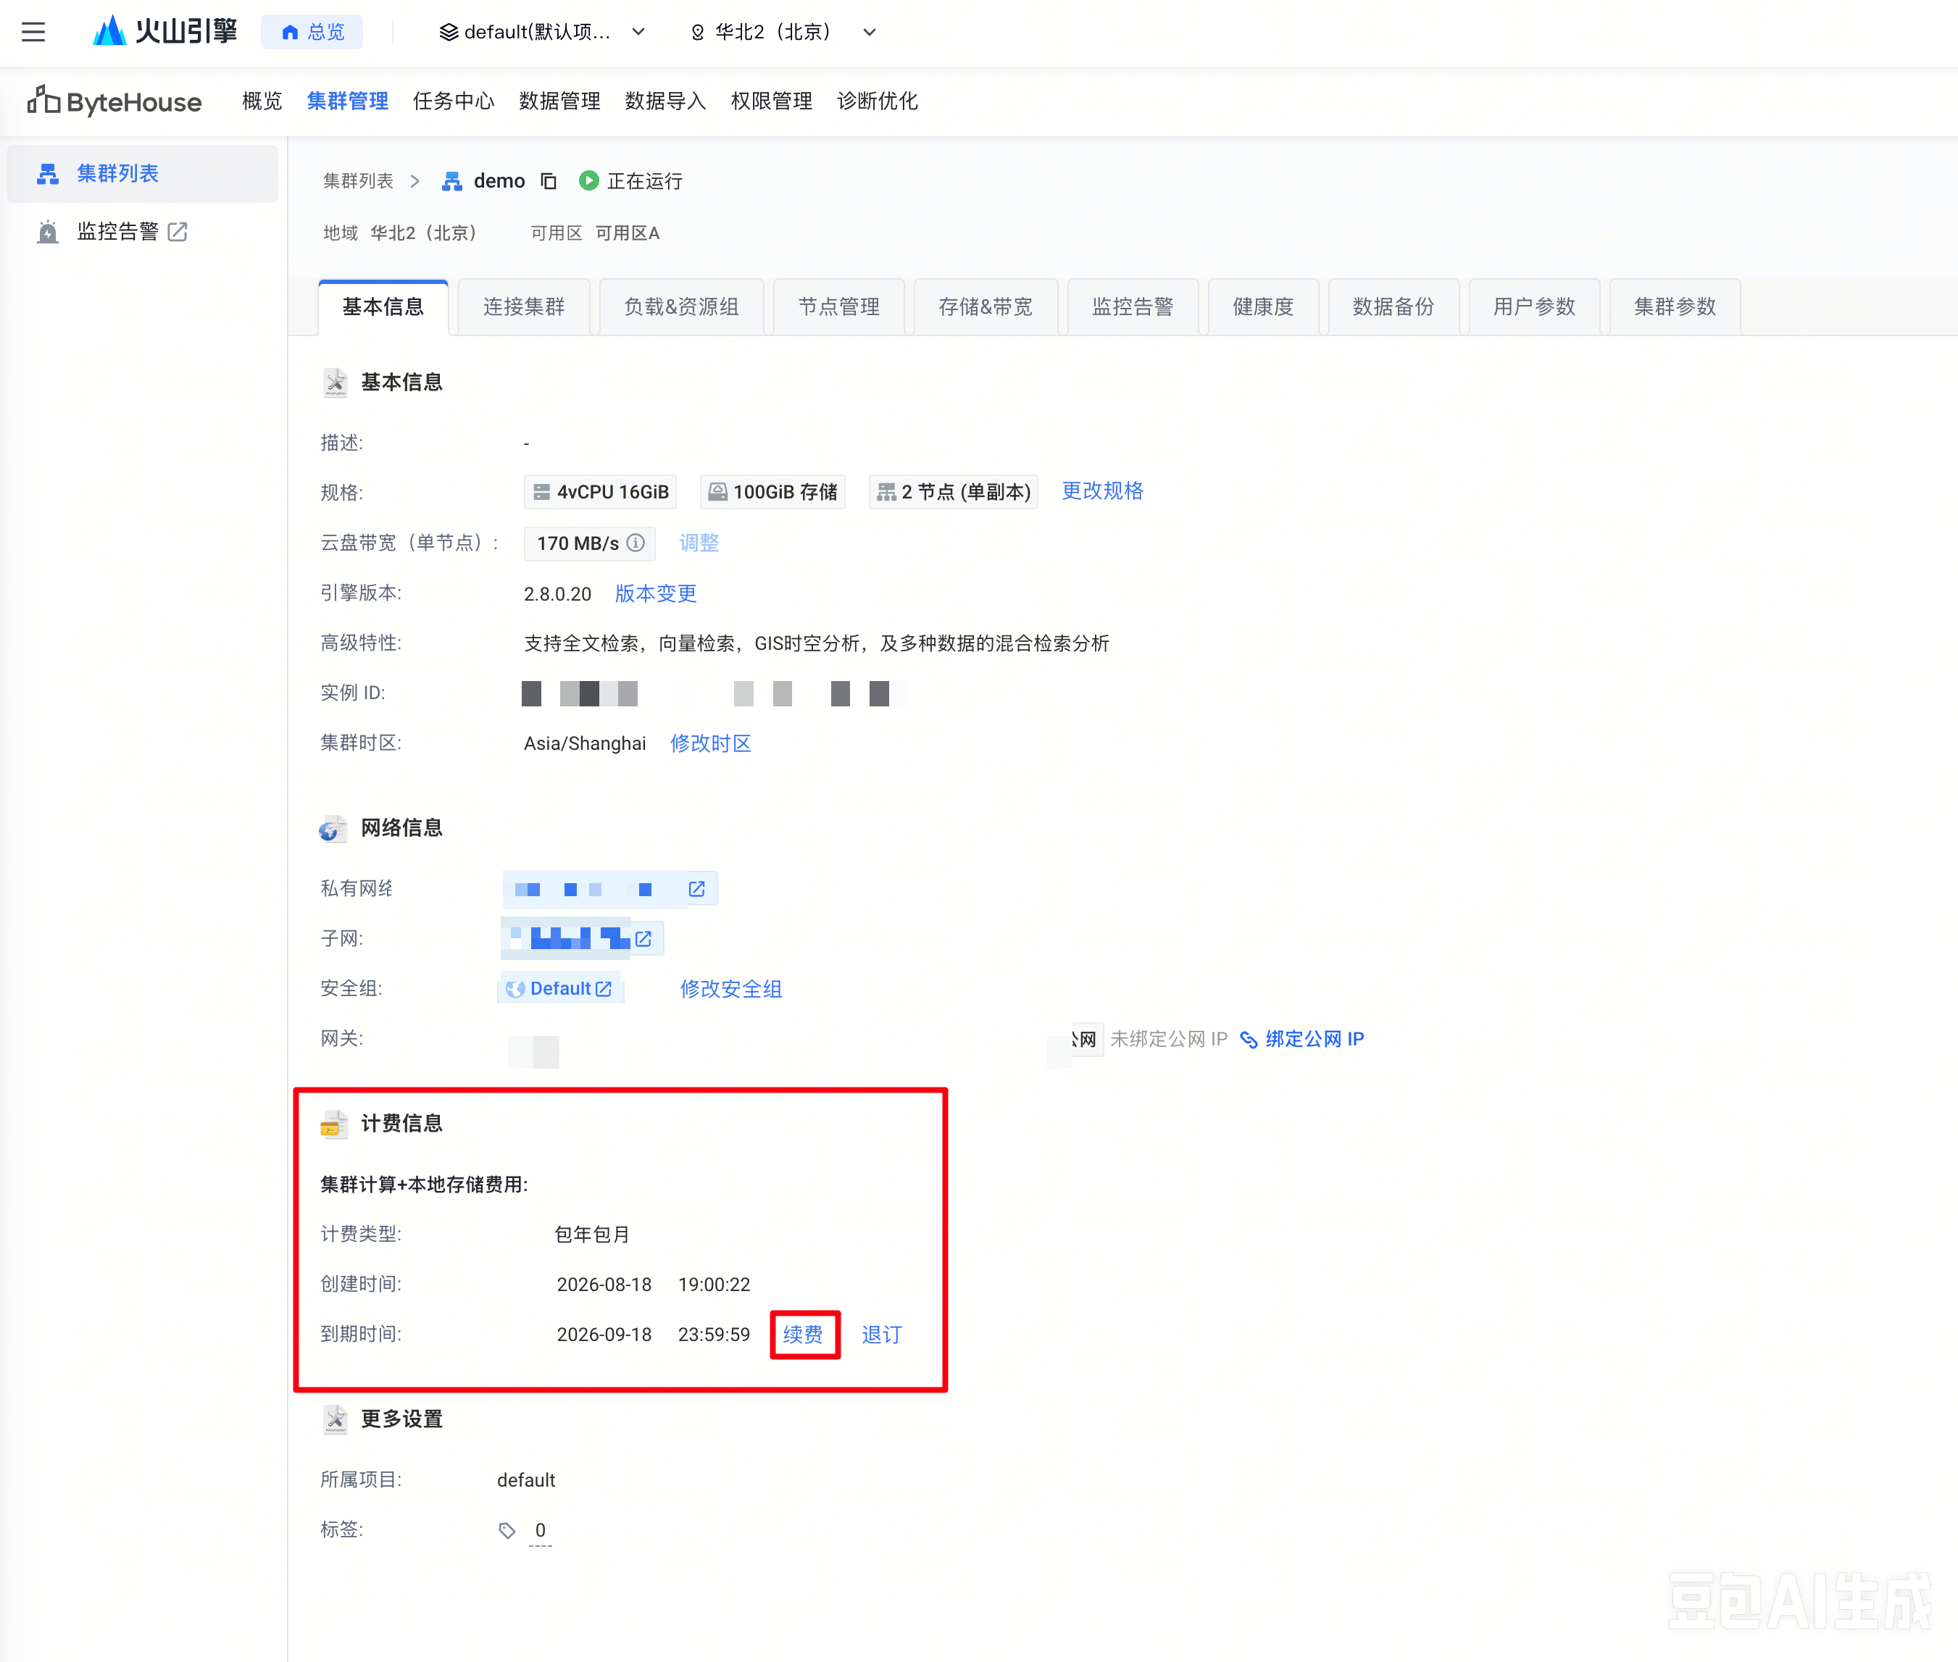Click the 修改安全组 link
Screen dimensions: 1958x1662
[x=731, y=988]
